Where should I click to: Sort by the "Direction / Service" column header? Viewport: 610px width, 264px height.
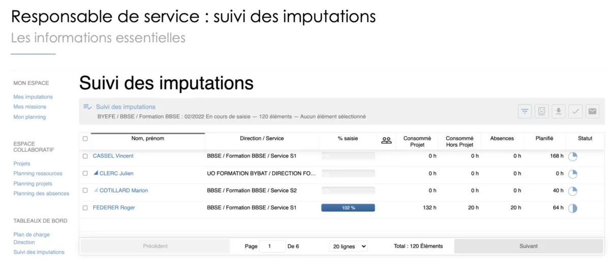click(262, 139)
